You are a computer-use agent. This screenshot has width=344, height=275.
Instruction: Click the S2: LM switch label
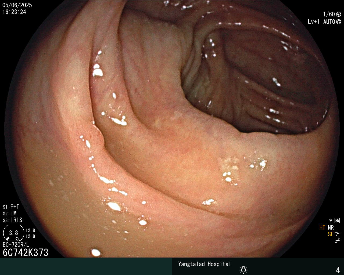pyautogui.click(x=10, y=213)
